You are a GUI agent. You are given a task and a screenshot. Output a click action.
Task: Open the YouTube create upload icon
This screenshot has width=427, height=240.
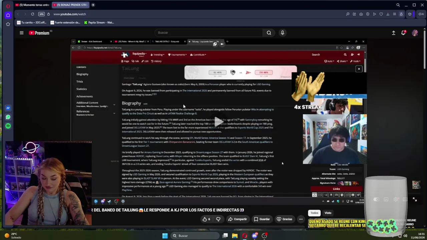(394, 33)
